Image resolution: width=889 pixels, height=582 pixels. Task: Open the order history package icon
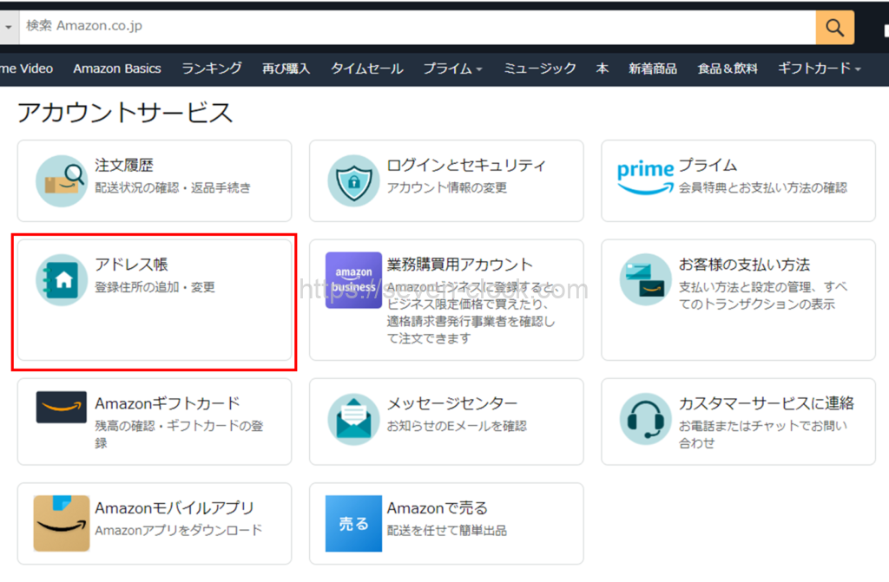pos(62,180)
